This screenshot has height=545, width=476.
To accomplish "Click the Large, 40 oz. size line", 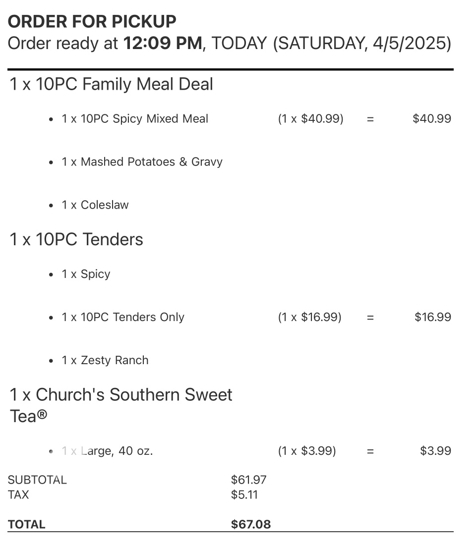I will 108,451.
